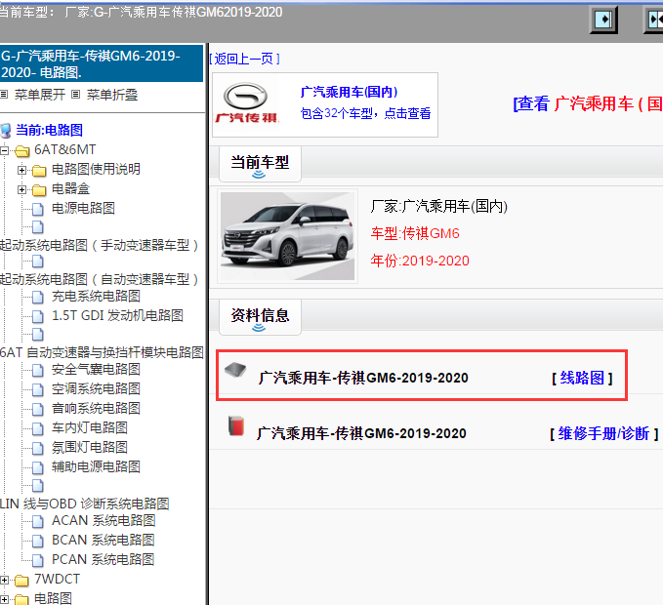Click the 菜单展开 text
The height and width of the screenshot is (605, 663).
[x=40, y=95]
